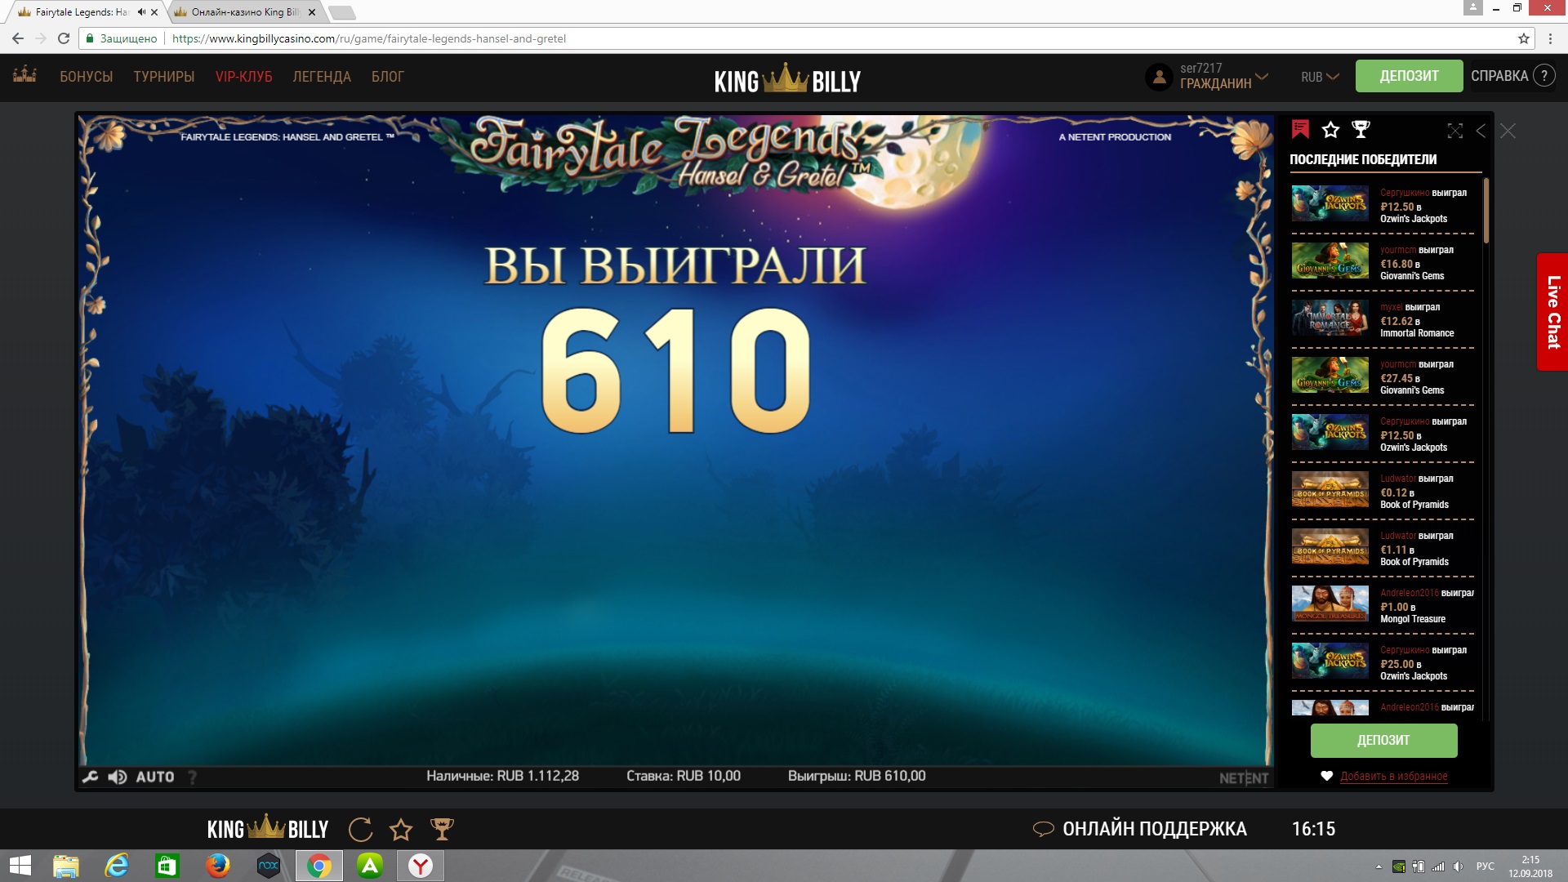The image size is (1568, 882).
Task: Open trophy tournaments icon in side panel
Action: pos(1361,129)
